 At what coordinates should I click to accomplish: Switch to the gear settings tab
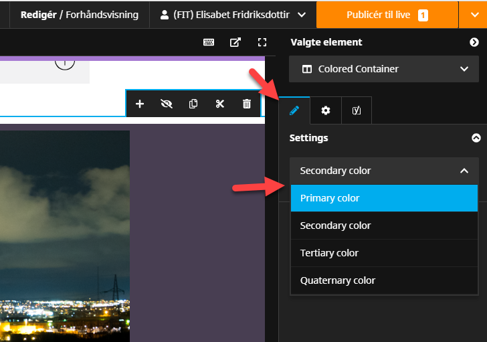point(326,110)
